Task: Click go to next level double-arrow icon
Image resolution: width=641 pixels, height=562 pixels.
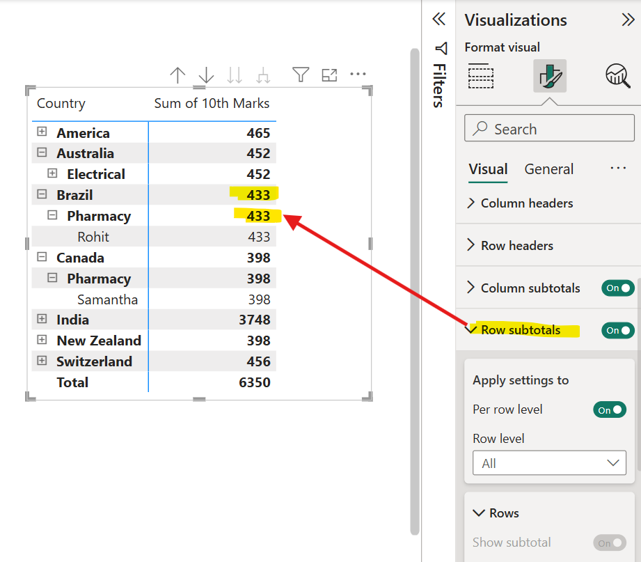Action: coord(235,75)
